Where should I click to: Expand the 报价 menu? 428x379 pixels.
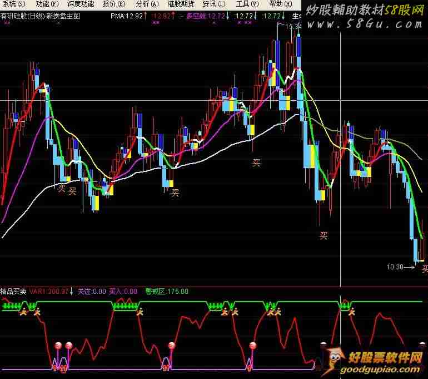115,4
